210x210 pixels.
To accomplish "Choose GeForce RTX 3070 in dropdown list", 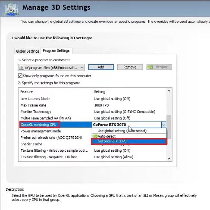I will (x=129, y=141).
